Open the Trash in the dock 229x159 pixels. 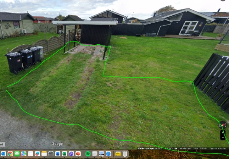(125, 154)
